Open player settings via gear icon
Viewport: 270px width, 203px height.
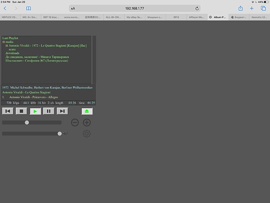click(x=87, y=134)
